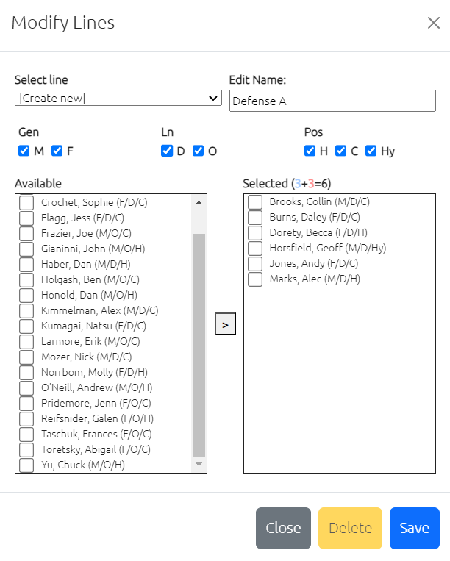Select Brooks, Collin in Selected list
This screenshot has width=450, height=561.
click(x=255, y=201)
